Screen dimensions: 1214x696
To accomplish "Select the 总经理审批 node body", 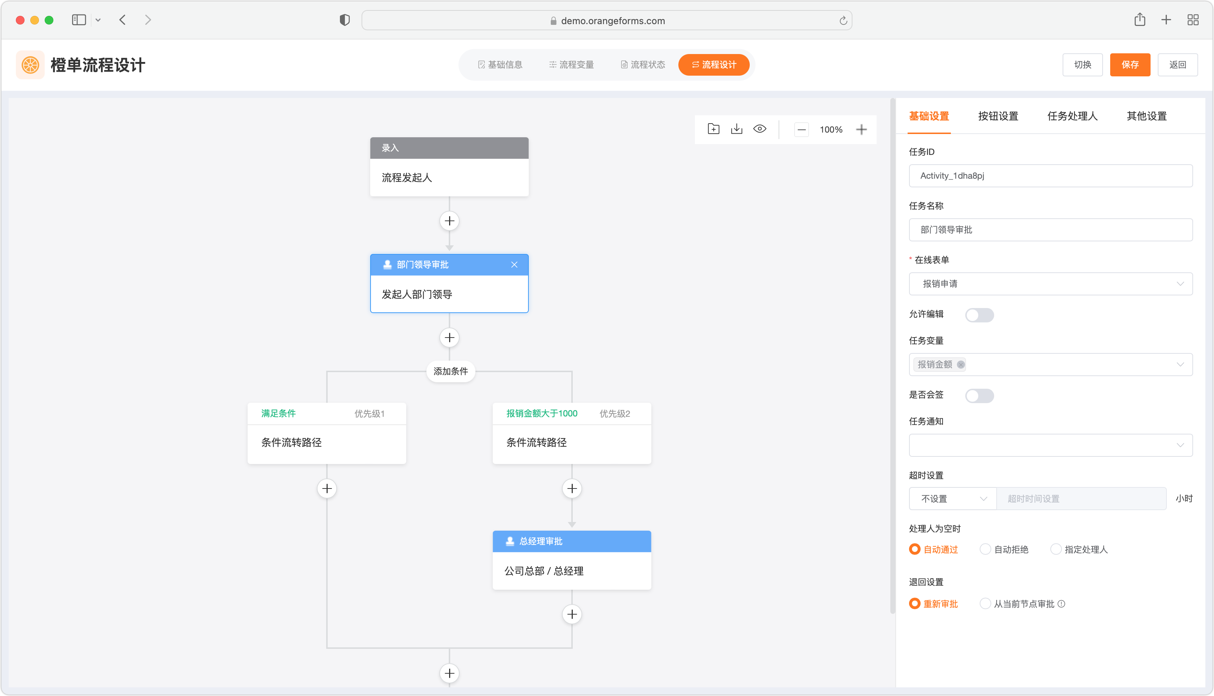I will [x=571, y=571].
